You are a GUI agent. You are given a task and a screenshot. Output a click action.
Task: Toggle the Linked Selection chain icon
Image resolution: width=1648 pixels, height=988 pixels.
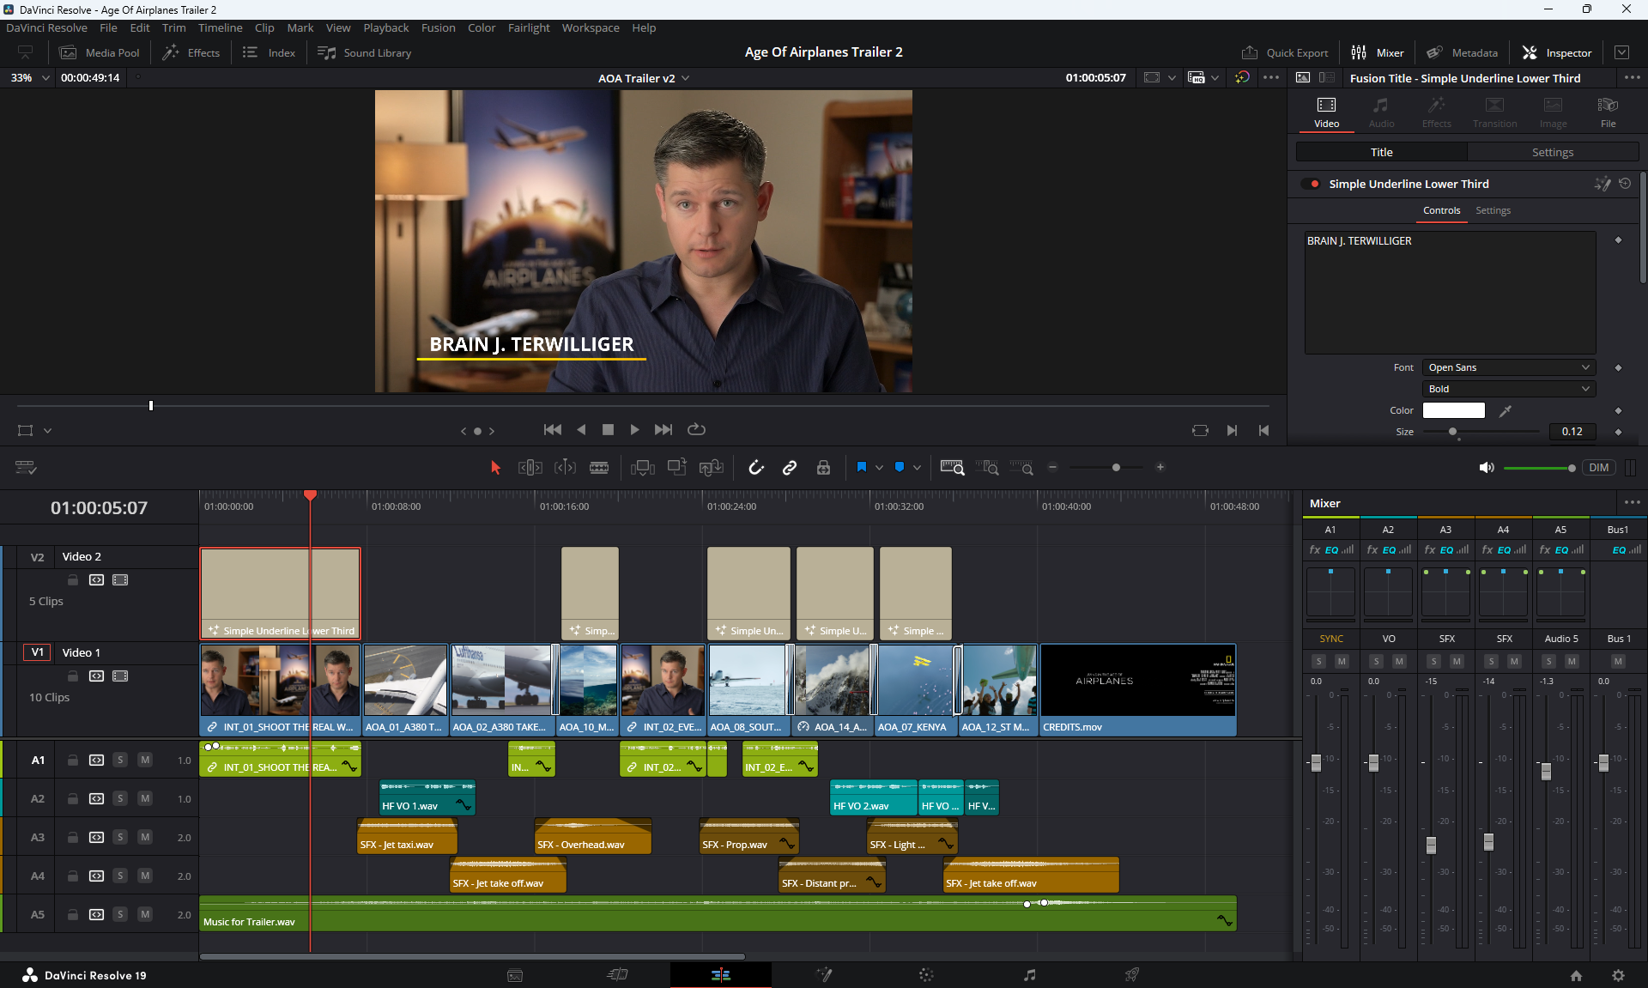pyautogui.click(x=790, y=467)
